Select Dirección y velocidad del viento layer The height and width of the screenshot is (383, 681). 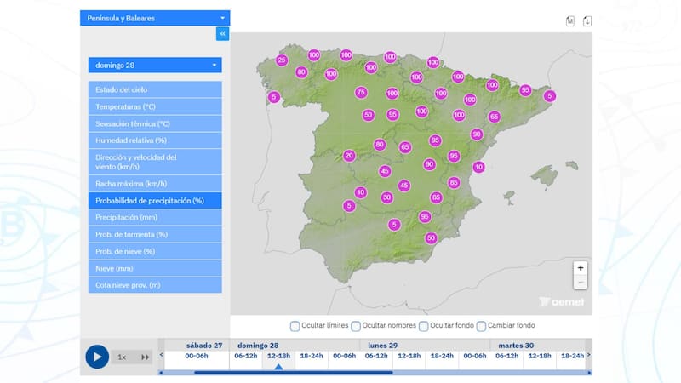pyautogui.click(x=155, y=162)
